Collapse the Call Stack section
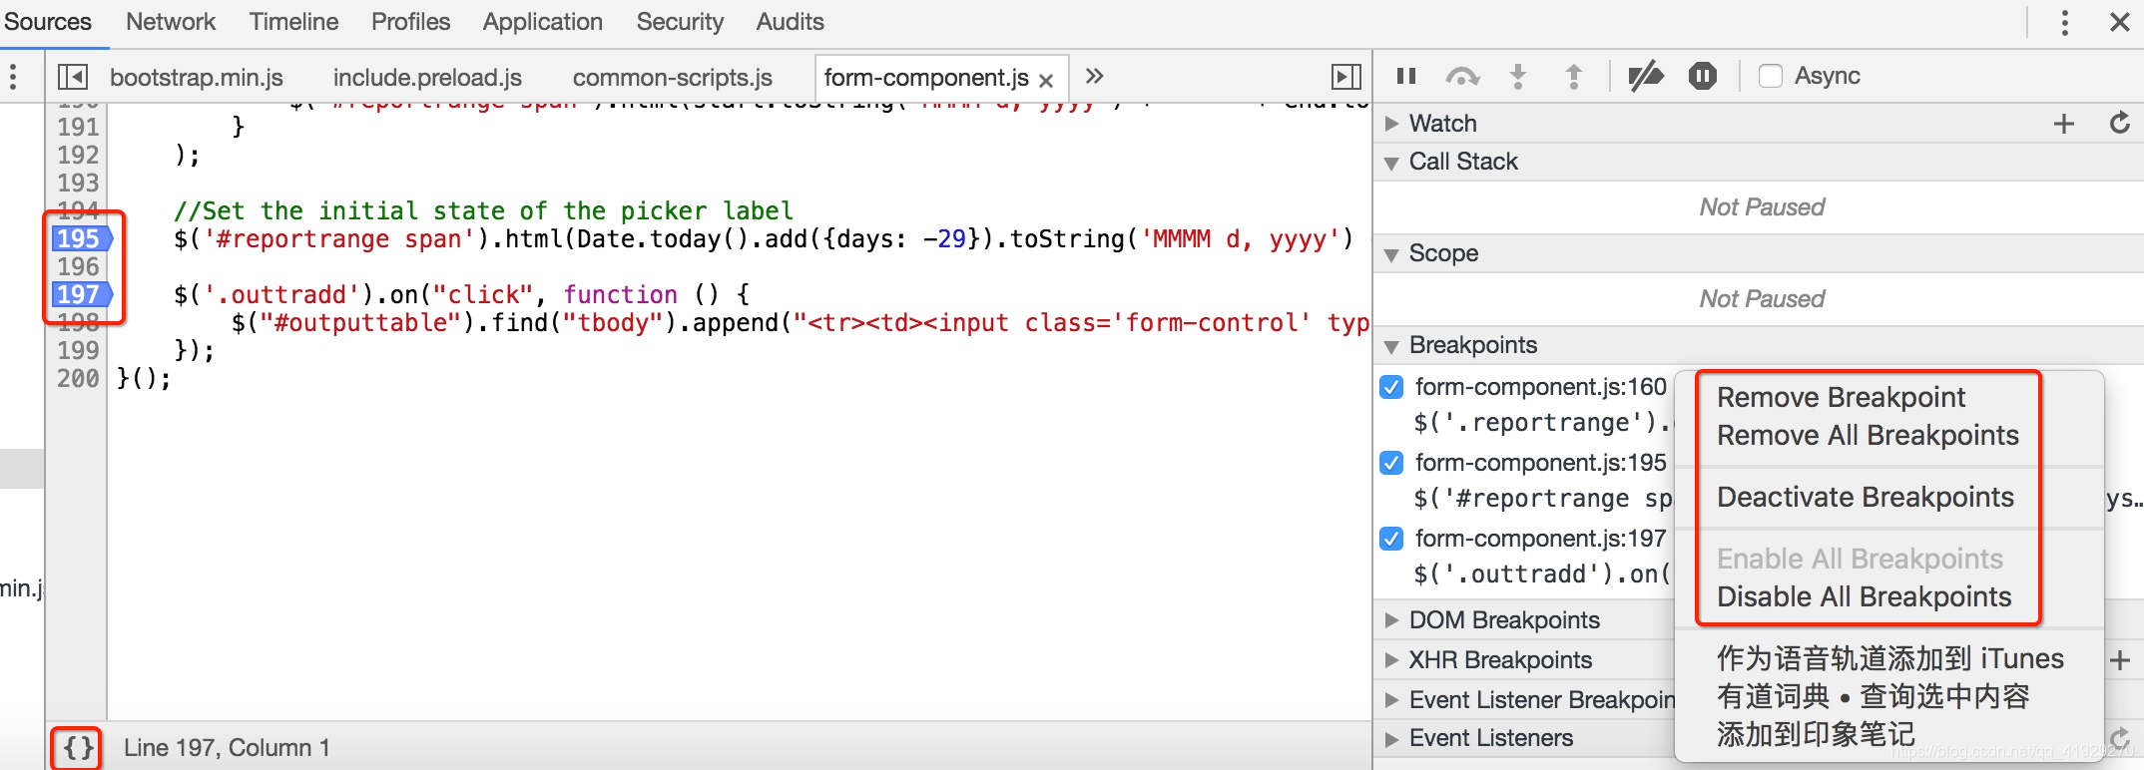This screenshot has width=2144, height=770. coord(1391,163)
